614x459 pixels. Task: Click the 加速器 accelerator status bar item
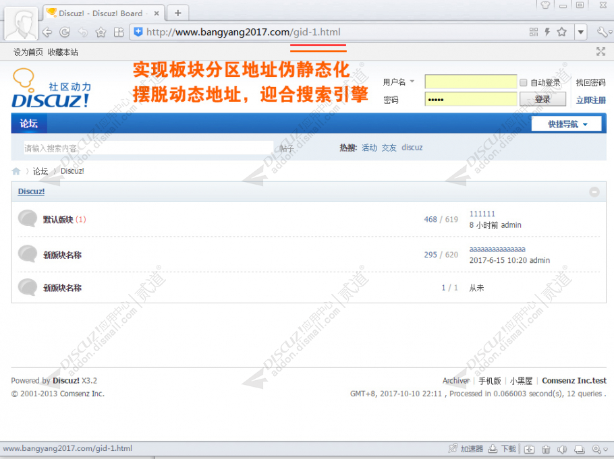click(x=466, y=449)
